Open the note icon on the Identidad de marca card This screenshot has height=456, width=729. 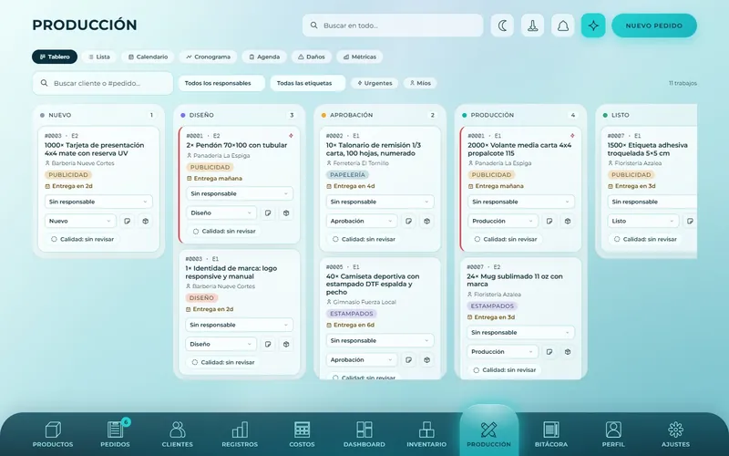(268, 344)
